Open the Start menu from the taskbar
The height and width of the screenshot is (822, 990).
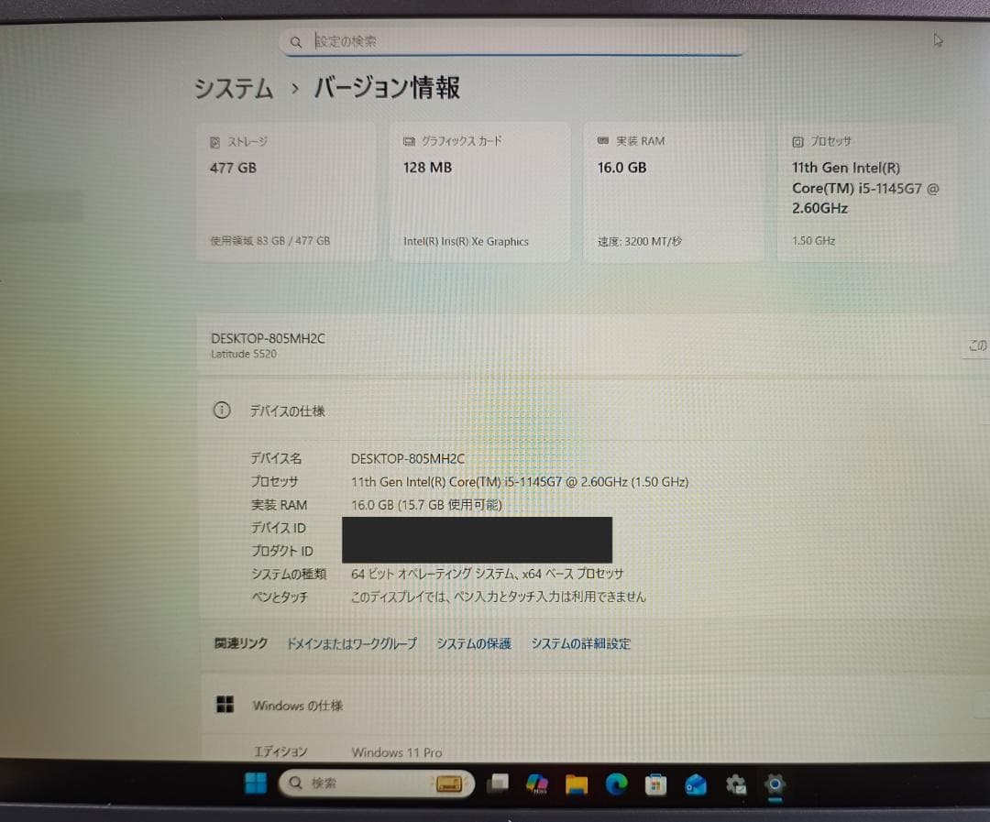pyautogui.click(x=255, y=784)
